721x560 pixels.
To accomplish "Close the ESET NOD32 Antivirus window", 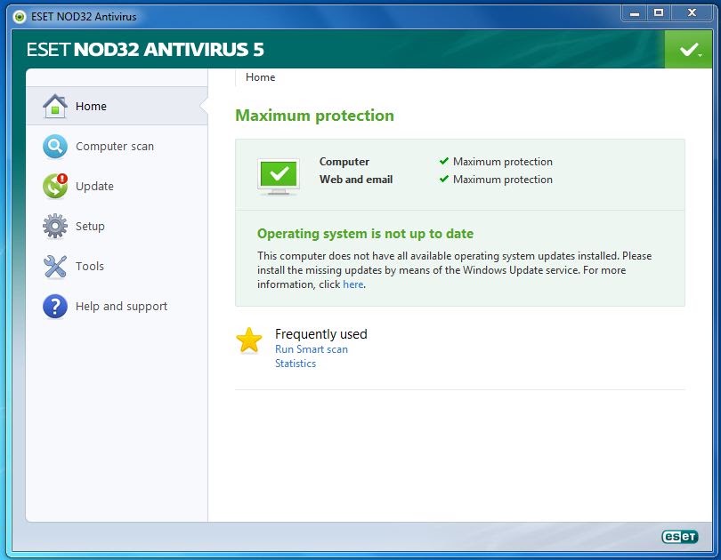I will pos(692,13).
